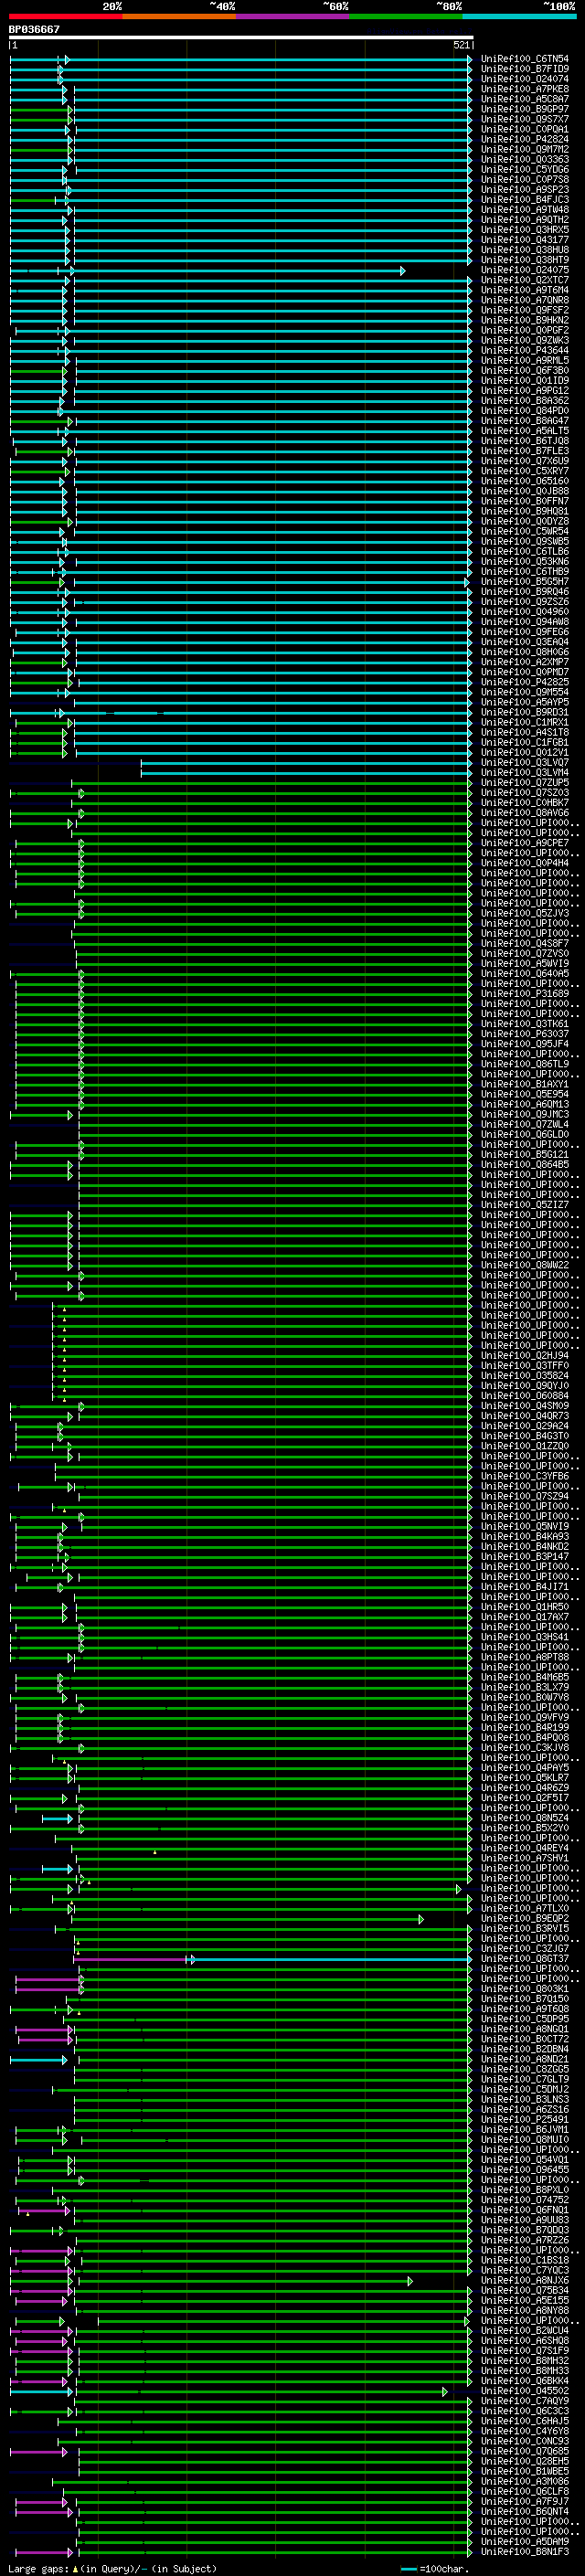585x2576 pixels.
Task: Select the UniRef100_A8NJX6 label
Action: pos(525,2280)
